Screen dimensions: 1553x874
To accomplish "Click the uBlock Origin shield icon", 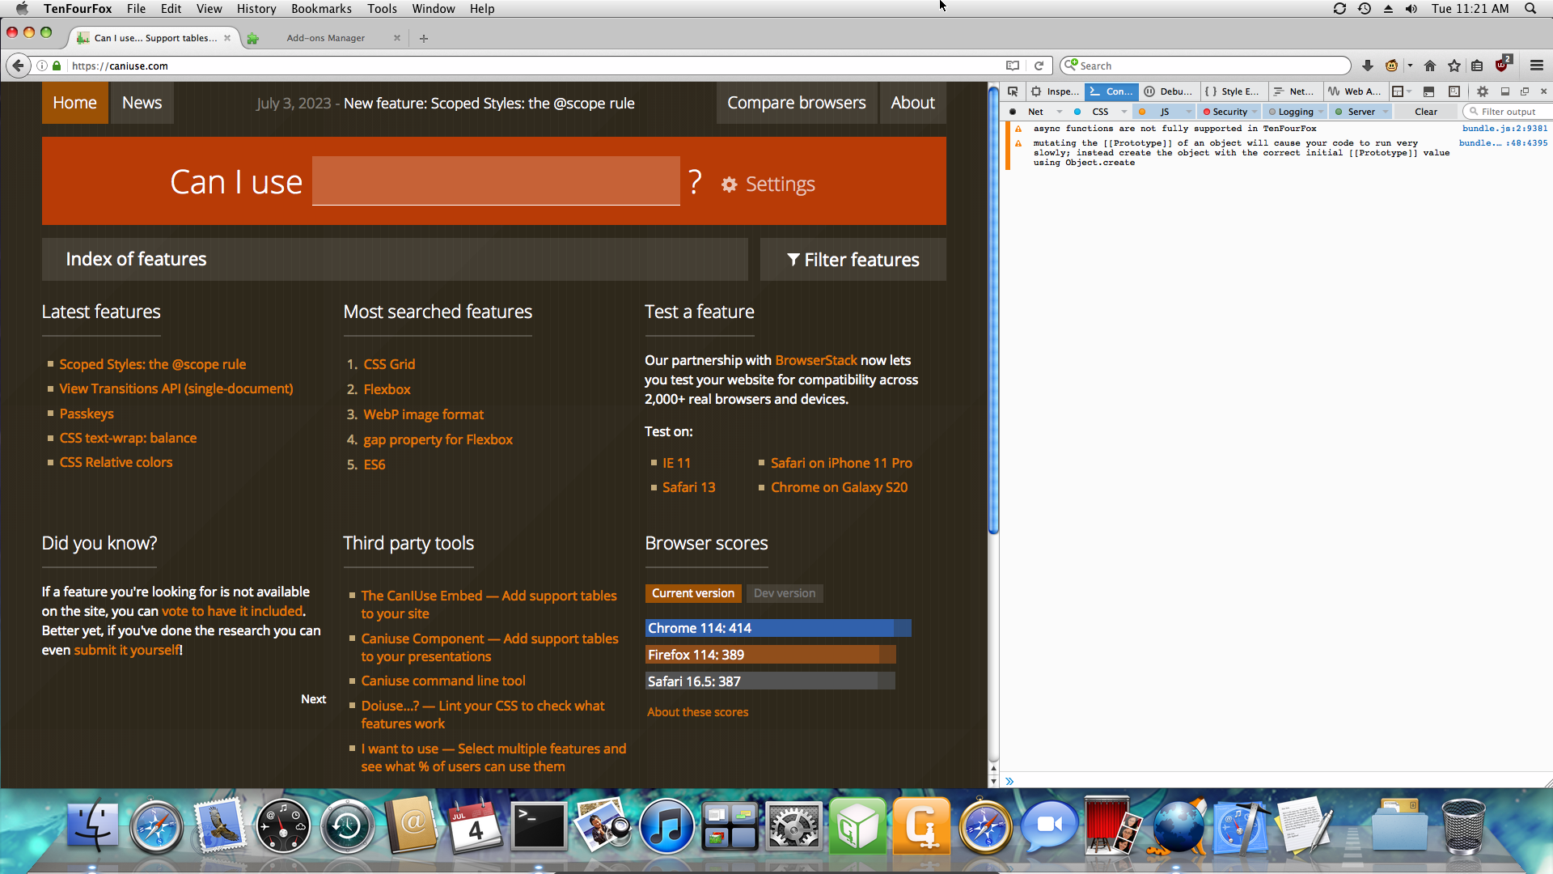I will click(x=1502, y=66).
